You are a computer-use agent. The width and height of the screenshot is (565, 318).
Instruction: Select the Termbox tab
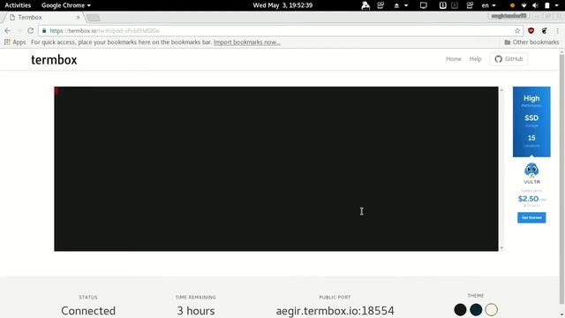42,18
